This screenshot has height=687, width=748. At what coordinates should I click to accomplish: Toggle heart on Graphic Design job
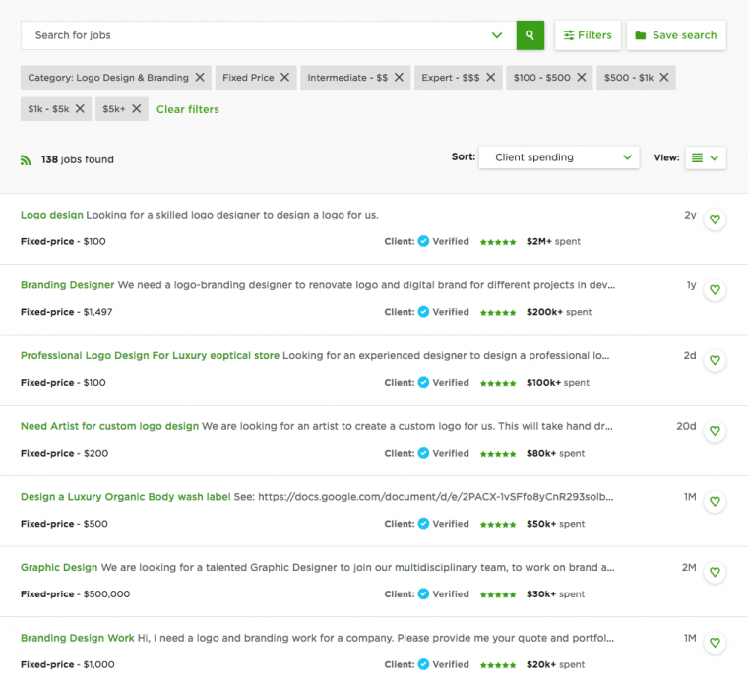pyautogui.click(x=715, y=572)
